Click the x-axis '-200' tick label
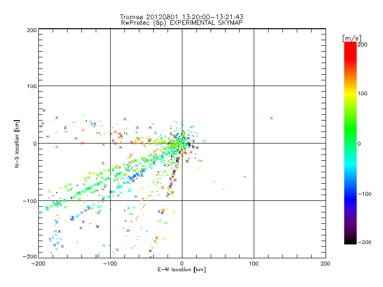This screenshot has height=287, width=383. coord(38,264)
